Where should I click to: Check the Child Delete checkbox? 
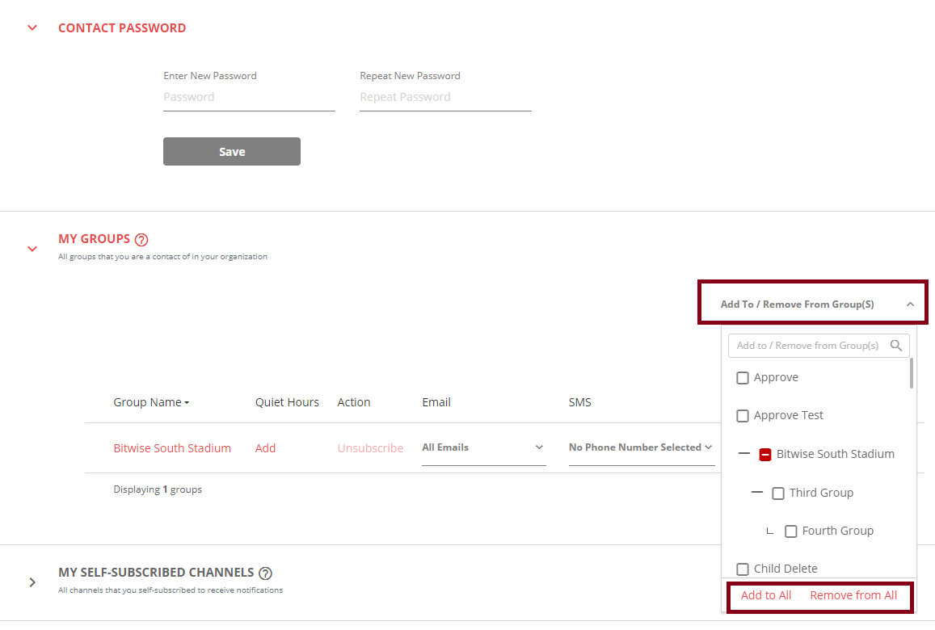[x=743, y=569]
